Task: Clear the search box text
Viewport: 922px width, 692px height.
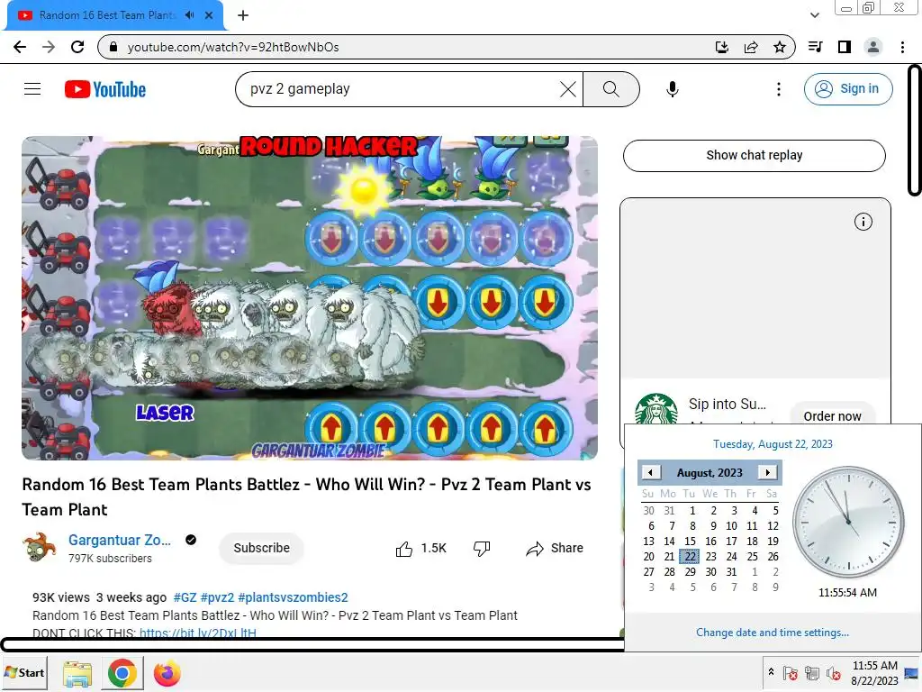Action: pos(568,89)
